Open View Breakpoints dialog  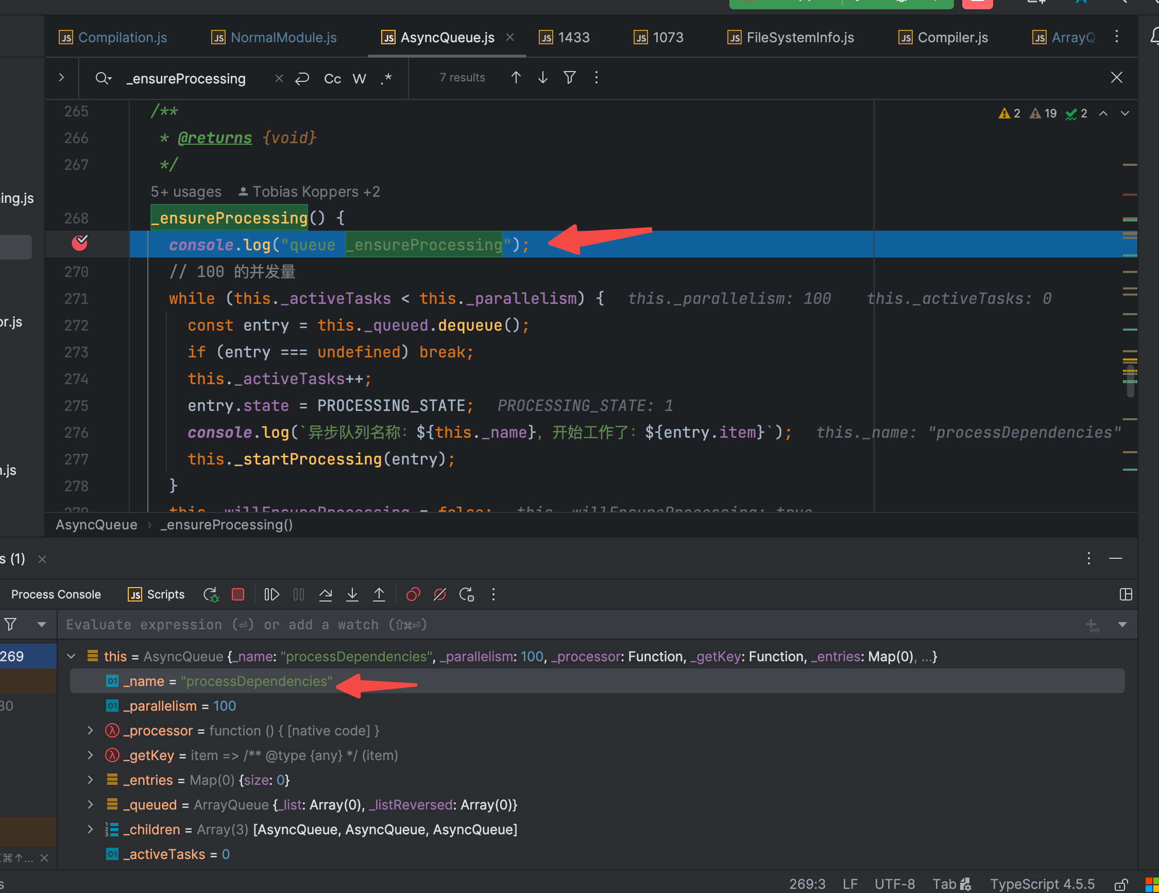click(x=413, y=594)
